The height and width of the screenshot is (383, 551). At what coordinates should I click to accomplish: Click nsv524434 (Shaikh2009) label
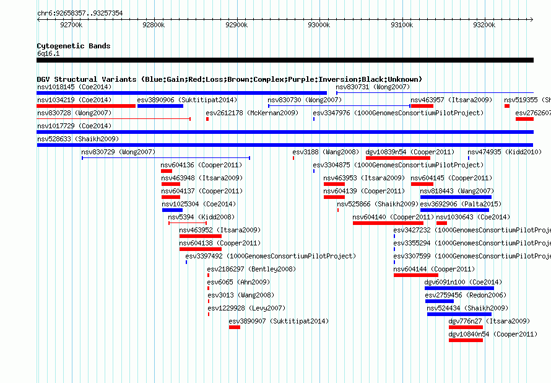(x=467, y=308)
